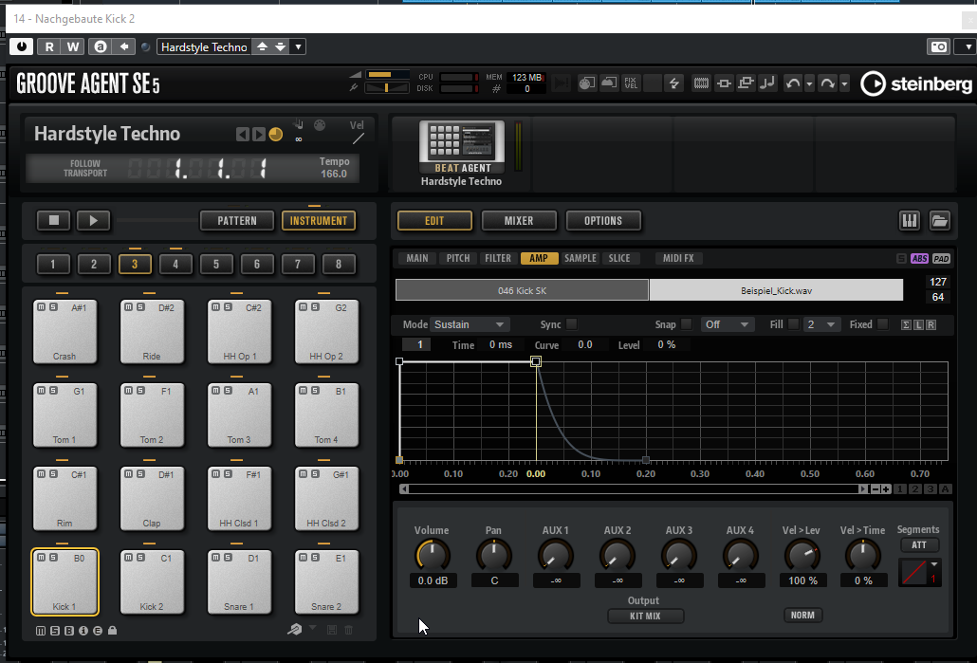Open the keyboard view icon
This screenshot has width=977, height=663.
[x=909, y=221]
